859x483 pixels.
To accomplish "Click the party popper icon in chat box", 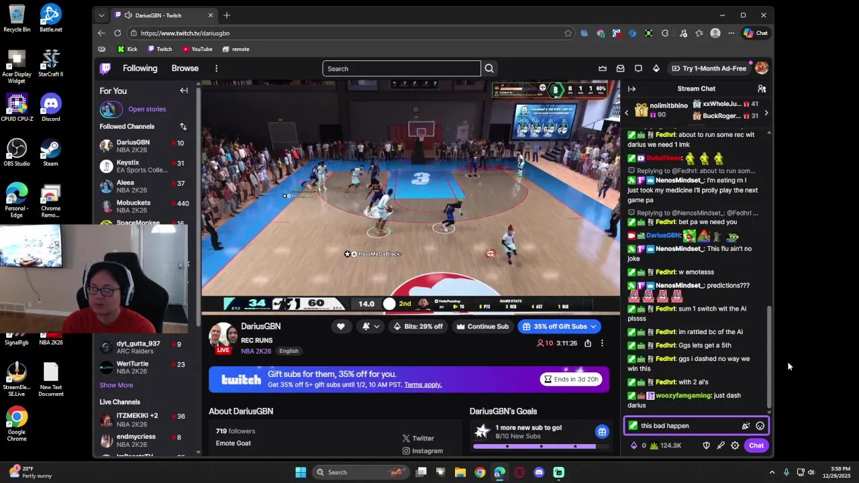I will point(746,425).
